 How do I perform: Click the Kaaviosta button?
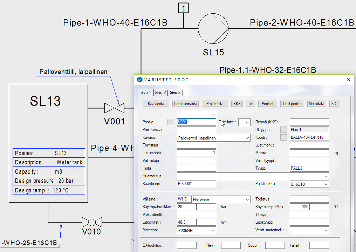click(x=156, y=104)
